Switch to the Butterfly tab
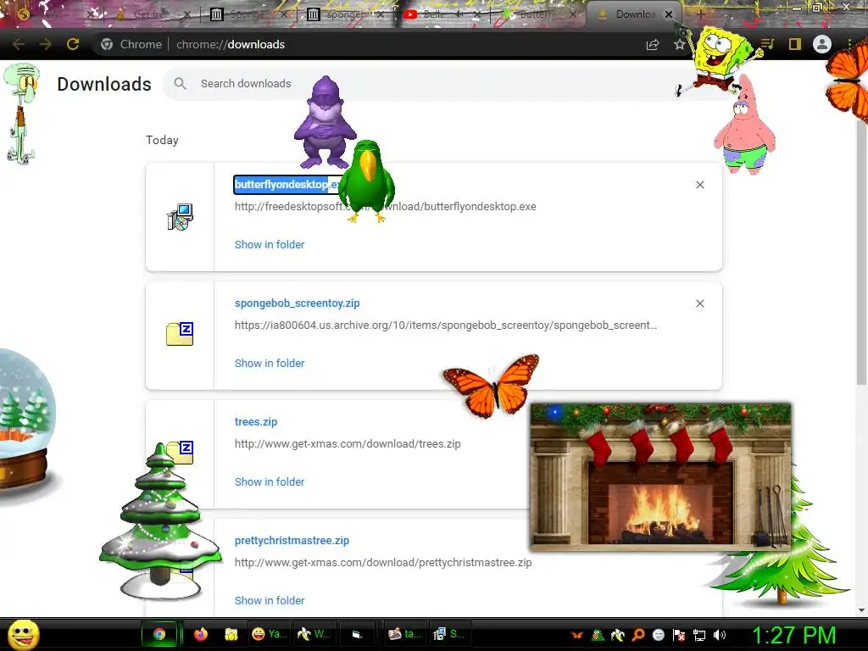Image resolution: width=868 pixels, height=651 pixels. 534,14
